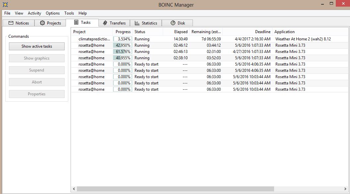Click the Weather At Home 2 (wah2) 8.12 application
This screenshot has width=350, height=194.
tap(303, 39)
